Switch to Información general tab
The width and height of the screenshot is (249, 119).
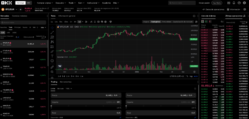[67, 16]
